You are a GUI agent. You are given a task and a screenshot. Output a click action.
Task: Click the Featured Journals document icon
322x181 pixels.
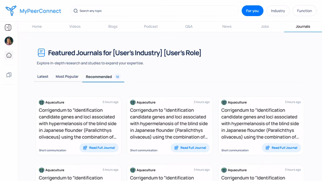point(41,52)
